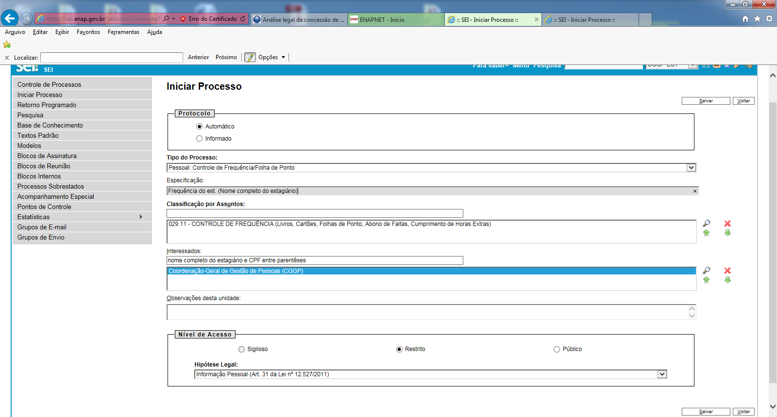This screenshot has height=417, width=777.
Task: Click the Localizar search input field
Action: point(112,58)
